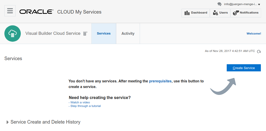
Task: Open the Step through a tutorial link
Action: click(x=85, y=106)
